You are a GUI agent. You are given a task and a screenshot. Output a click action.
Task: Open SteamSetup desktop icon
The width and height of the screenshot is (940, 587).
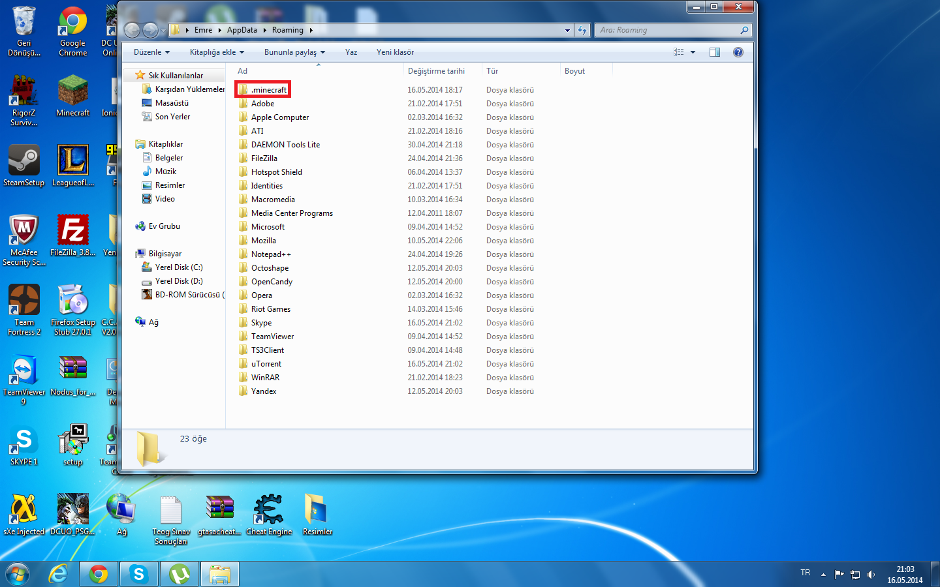24,165
